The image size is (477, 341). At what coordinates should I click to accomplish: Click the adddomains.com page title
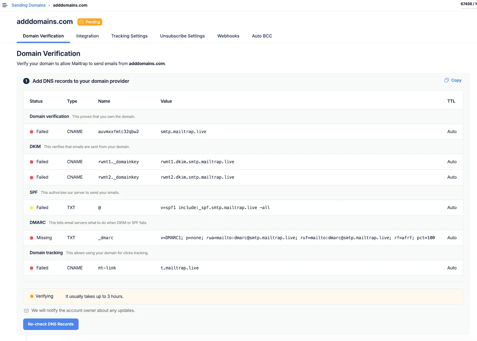(45, 22)
